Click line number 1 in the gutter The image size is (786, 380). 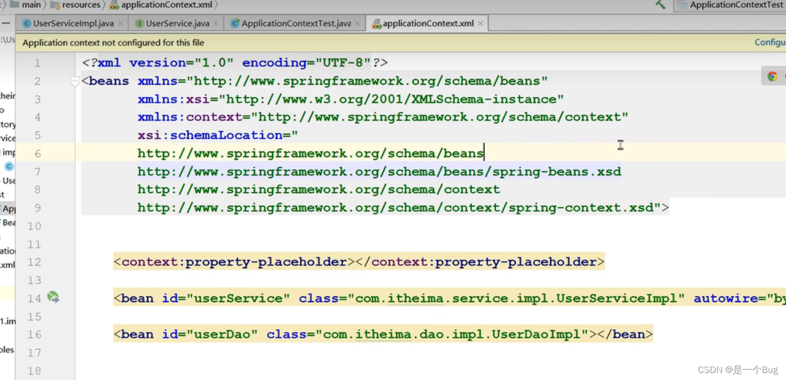[x=38, y=63]
